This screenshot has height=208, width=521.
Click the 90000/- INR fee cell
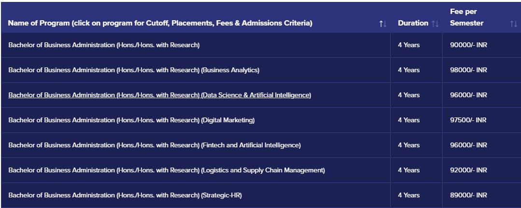tap(468, 45)
